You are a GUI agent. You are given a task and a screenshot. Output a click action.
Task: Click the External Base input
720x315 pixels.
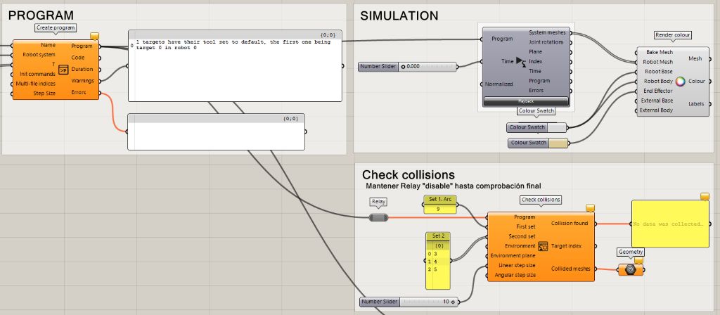pyautogui.click(x=657, y=101)
